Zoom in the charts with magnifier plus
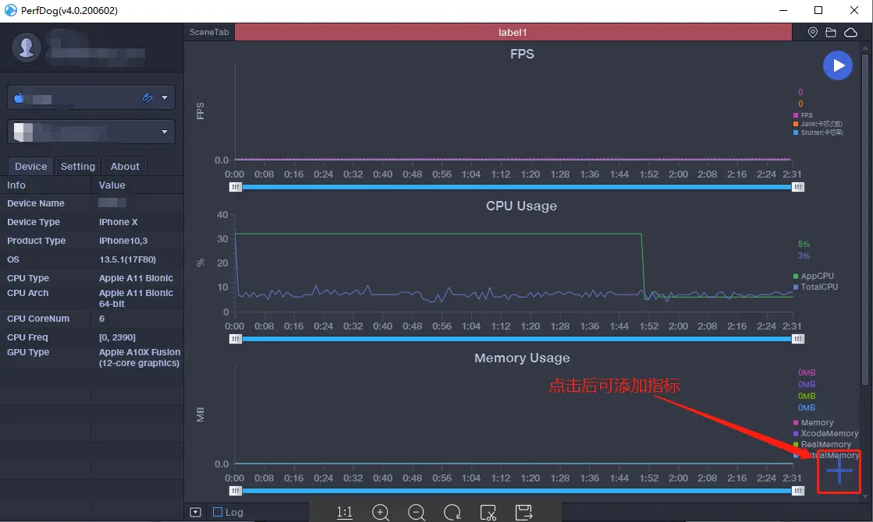 [x=381, y=512]
